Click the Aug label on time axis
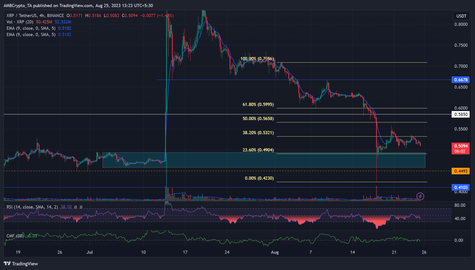 (x=275, y=252)
